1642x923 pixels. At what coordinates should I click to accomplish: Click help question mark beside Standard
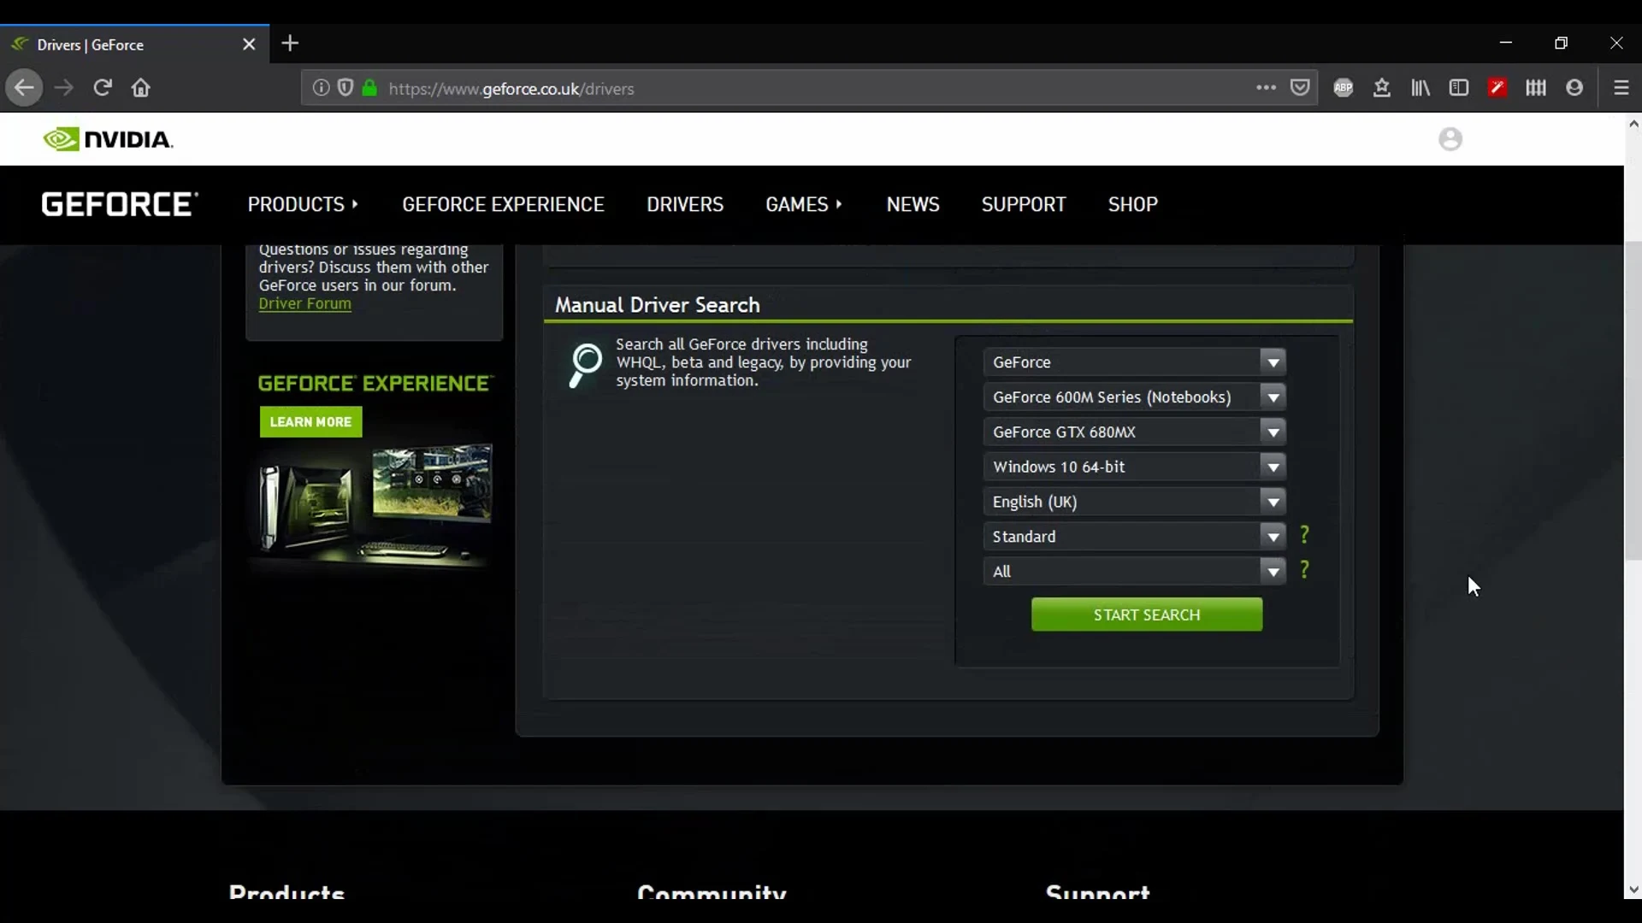tap(1304, 535)
